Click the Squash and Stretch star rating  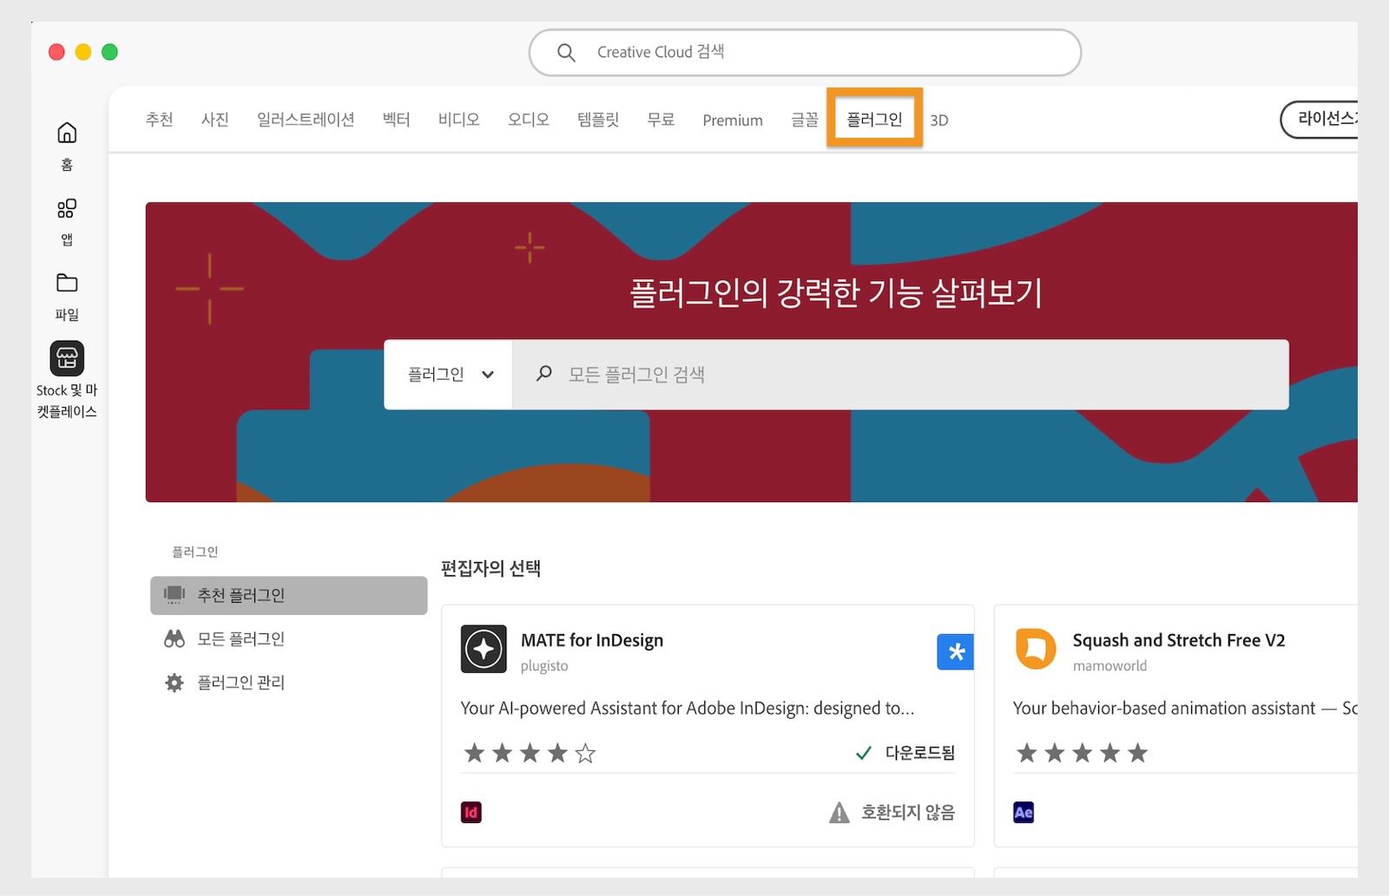pos(1082,753)
